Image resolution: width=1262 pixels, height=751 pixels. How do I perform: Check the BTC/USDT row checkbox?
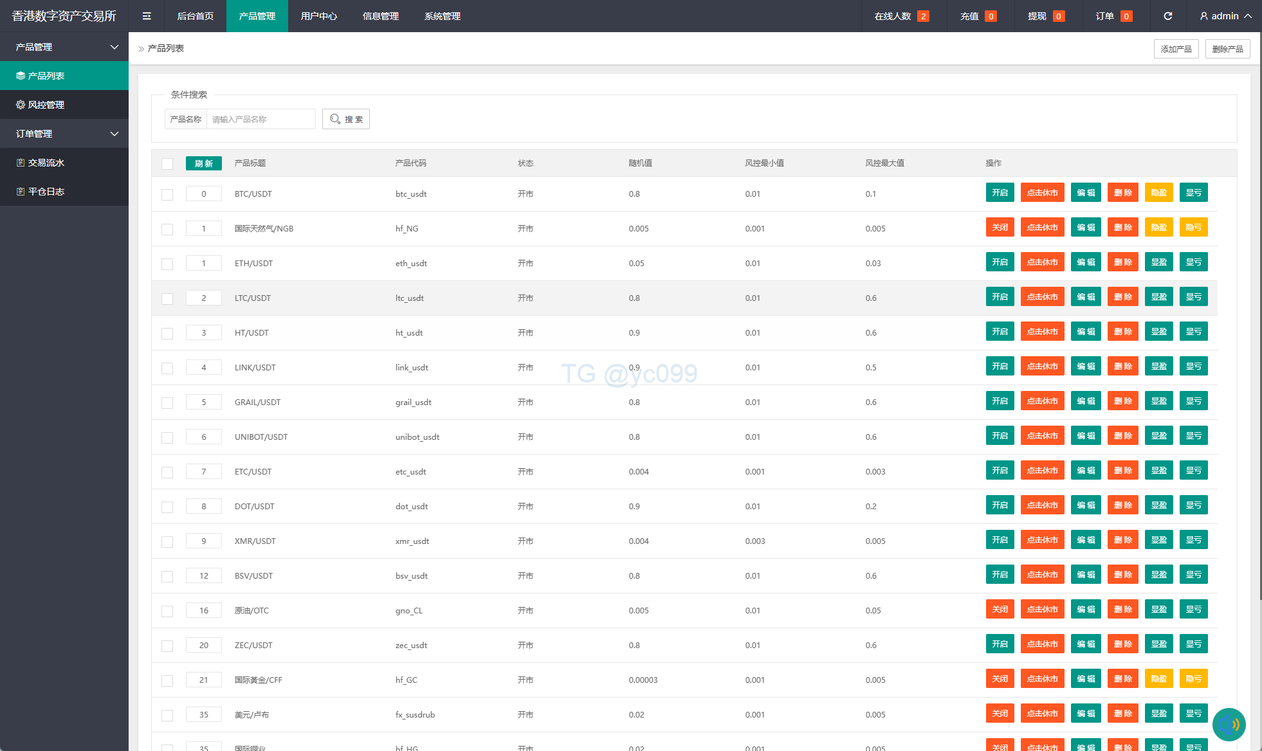167,194
